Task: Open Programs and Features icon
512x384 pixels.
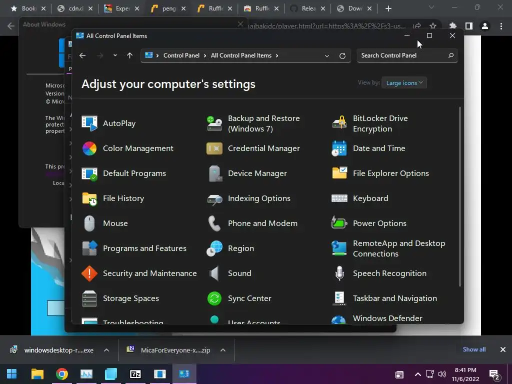Action: (89, 248)
